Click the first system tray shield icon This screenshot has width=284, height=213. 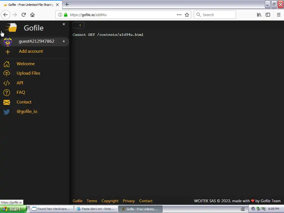[253, 209]
